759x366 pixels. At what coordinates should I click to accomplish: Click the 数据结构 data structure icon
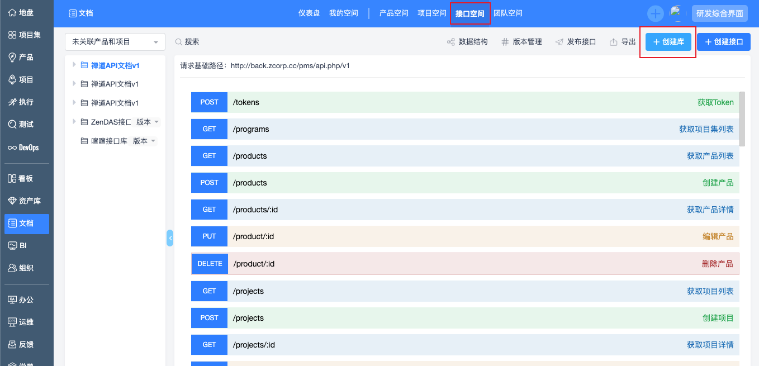click(x=450, y=42)
